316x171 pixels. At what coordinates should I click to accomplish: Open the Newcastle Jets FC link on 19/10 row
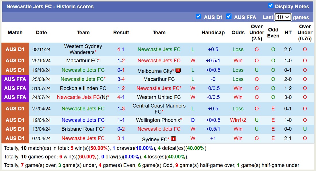point(83,70)
